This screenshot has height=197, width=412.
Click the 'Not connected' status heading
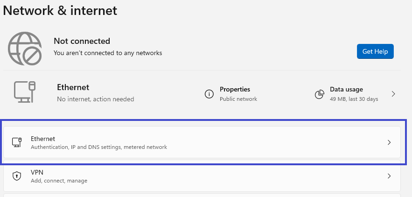click(82, 41)
